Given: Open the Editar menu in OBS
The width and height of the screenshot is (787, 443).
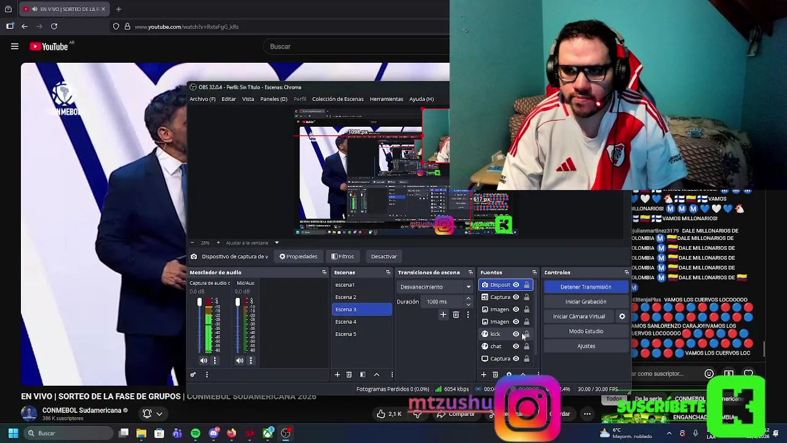Looking at the screenshot, I should [x=229, y=99].
